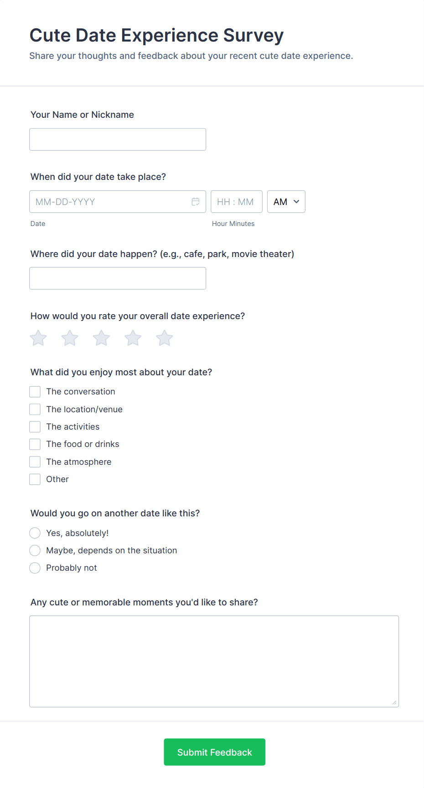
Task: Open the calendar date picker icon
Action: click(x=196, y=201)
